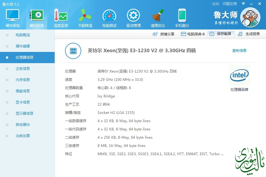Click the camera icon for 保存截屏
Viewport: 266px width, 177px height.
click(212, 34)
